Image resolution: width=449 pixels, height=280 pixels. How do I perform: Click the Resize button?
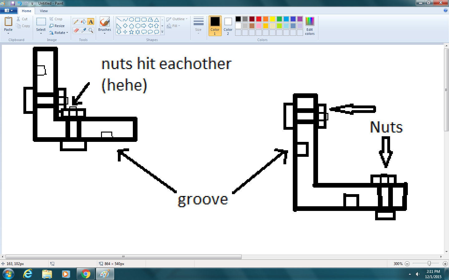pyautogui.click(x=58, y=26)
